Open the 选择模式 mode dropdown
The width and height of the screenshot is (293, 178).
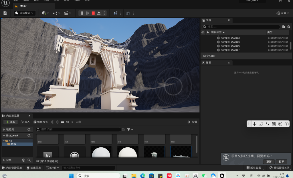25,13
